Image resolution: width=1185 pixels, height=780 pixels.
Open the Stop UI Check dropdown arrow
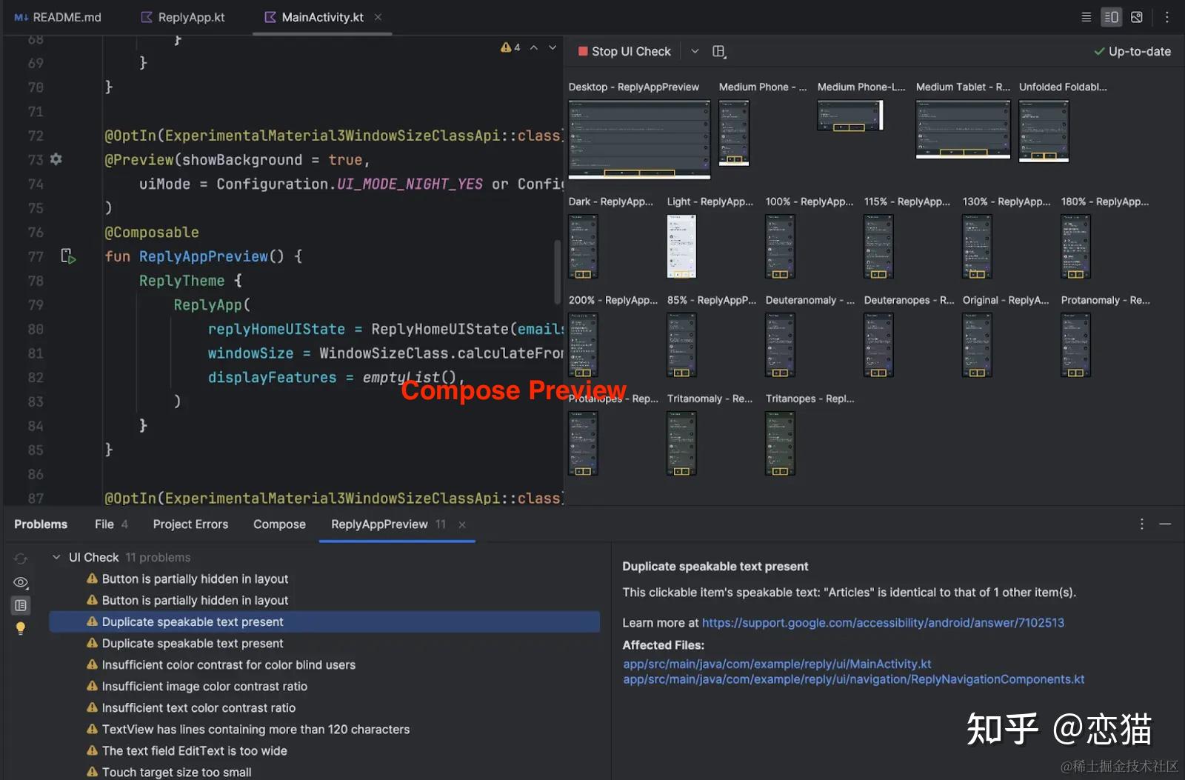click(695, 51)
